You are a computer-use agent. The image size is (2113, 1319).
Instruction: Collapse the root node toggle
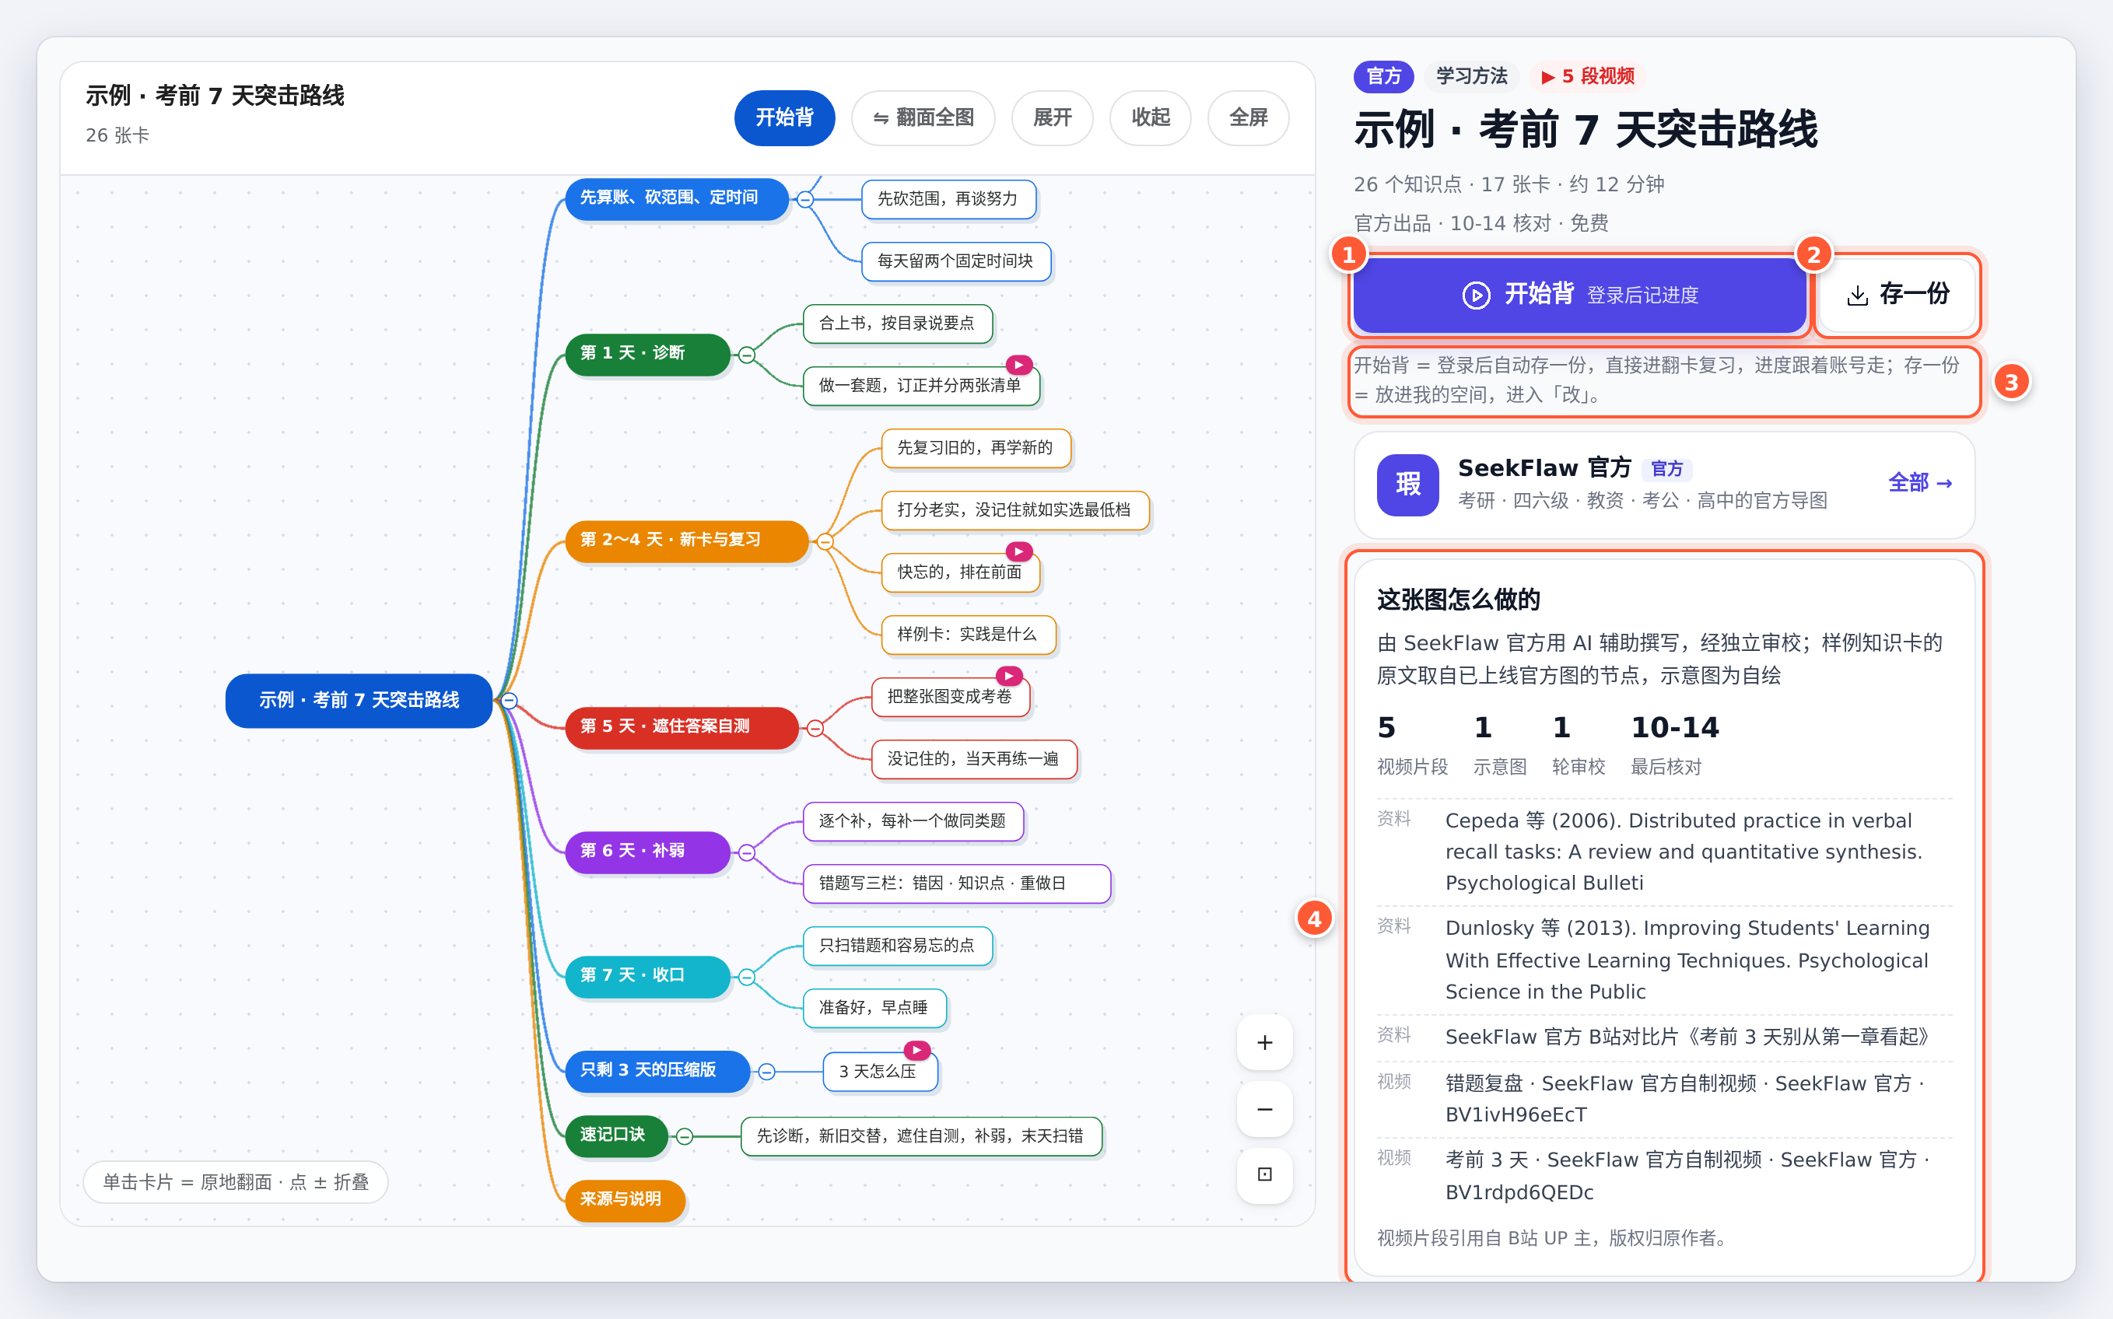[510, 701]
